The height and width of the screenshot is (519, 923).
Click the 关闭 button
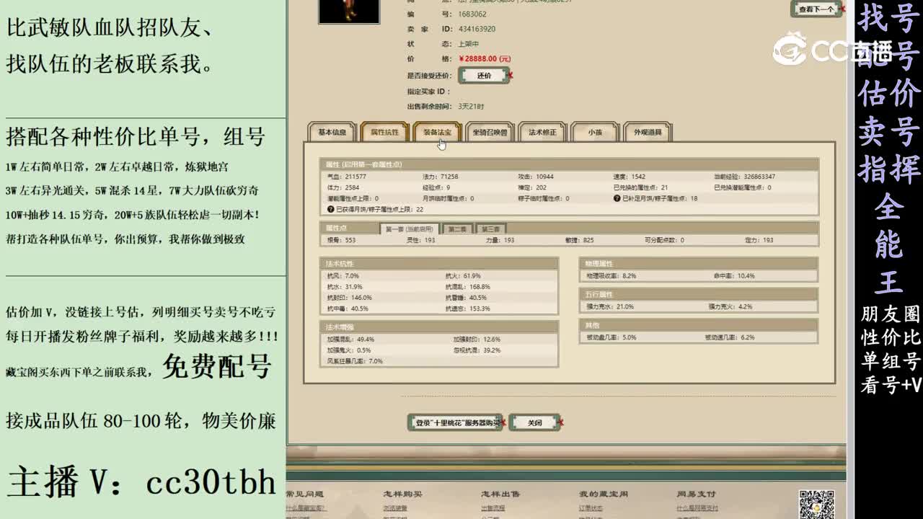coord(534,423)
